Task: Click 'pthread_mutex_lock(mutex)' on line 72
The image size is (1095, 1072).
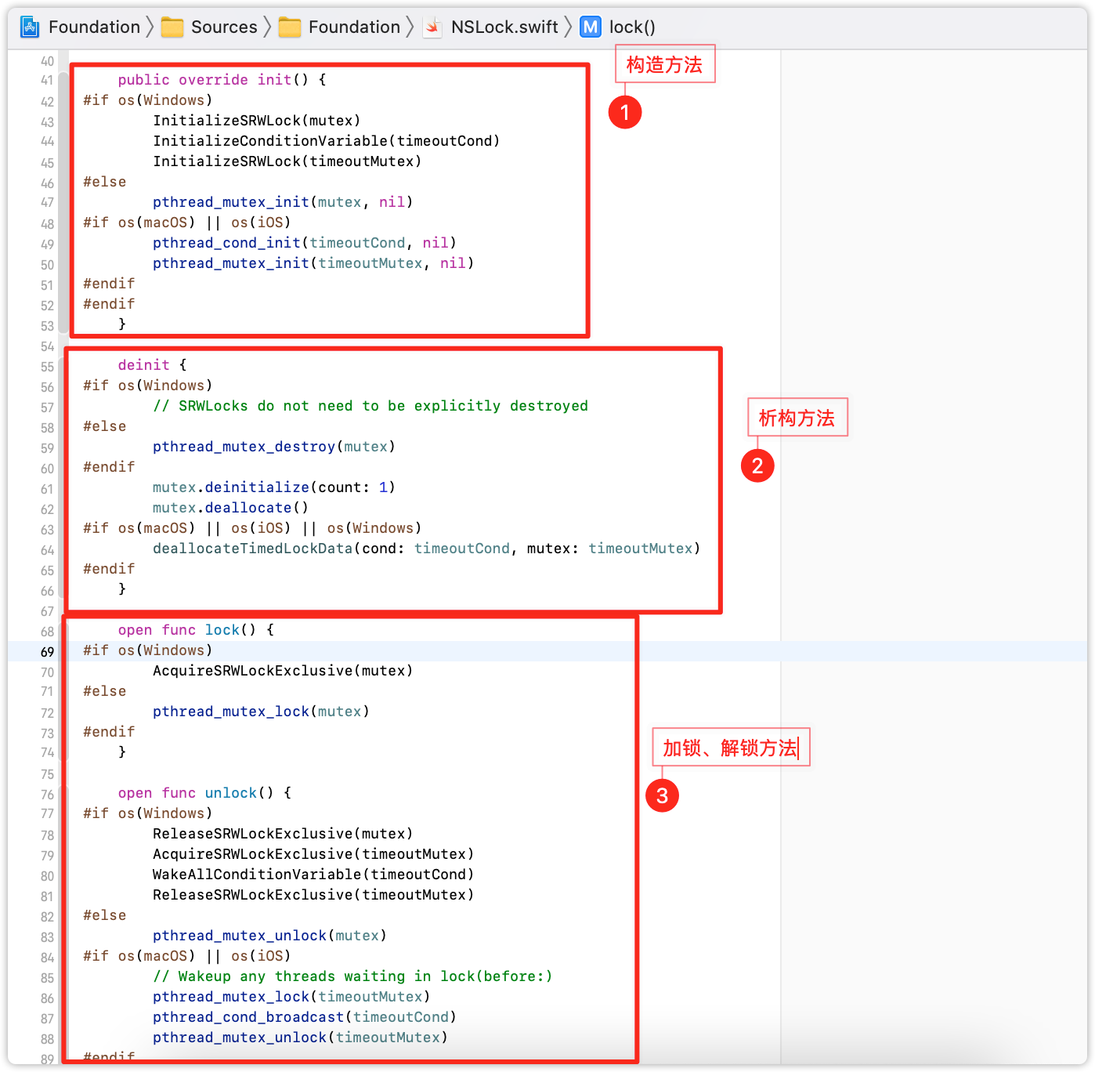Action: tap(261, 712)
